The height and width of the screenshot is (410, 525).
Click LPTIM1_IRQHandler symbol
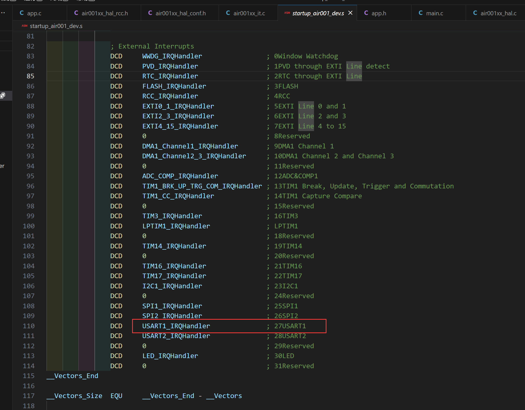176,226
